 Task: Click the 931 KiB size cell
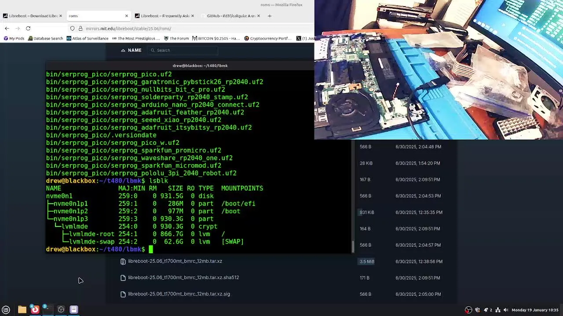click(x=367, y=212)
